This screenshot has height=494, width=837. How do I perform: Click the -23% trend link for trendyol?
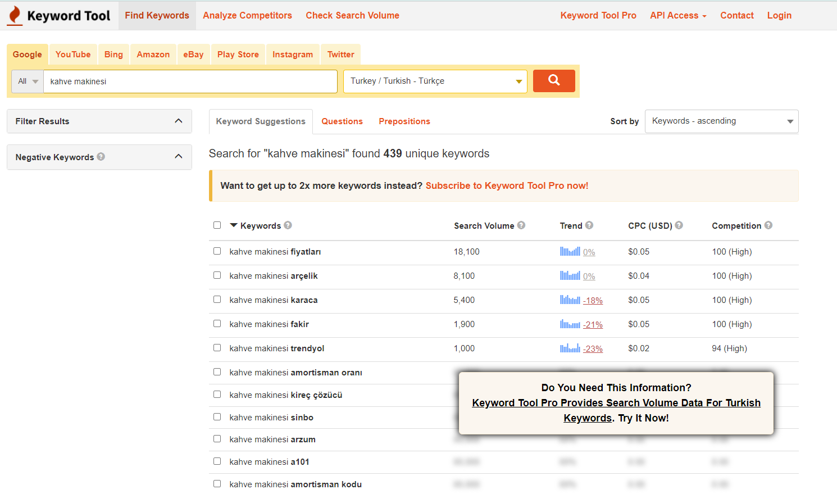[x=593, y=349]
